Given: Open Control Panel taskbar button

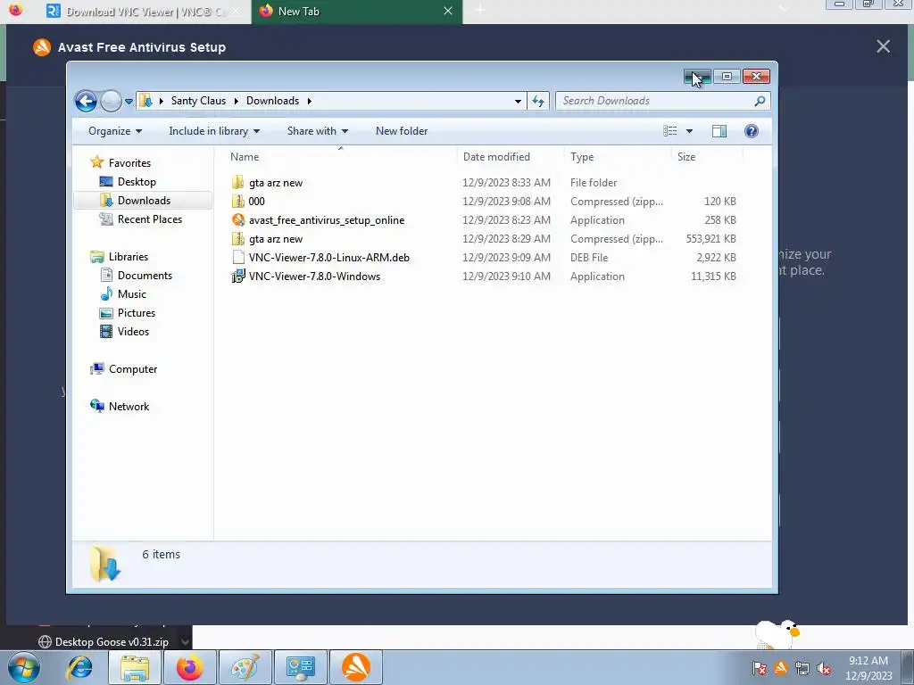Looking at the screenshot, I should point(300,667).
